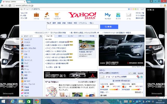Viewport: 167px width, 104px height.
Task: Click the Yahoo! JAPAN logo
Action: (x=82, y=16)
